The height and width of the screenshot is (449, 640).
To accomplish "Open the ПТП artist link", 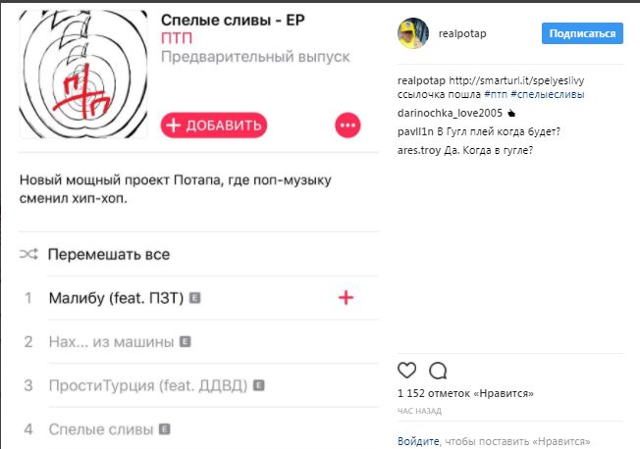I will pos(177,38).
